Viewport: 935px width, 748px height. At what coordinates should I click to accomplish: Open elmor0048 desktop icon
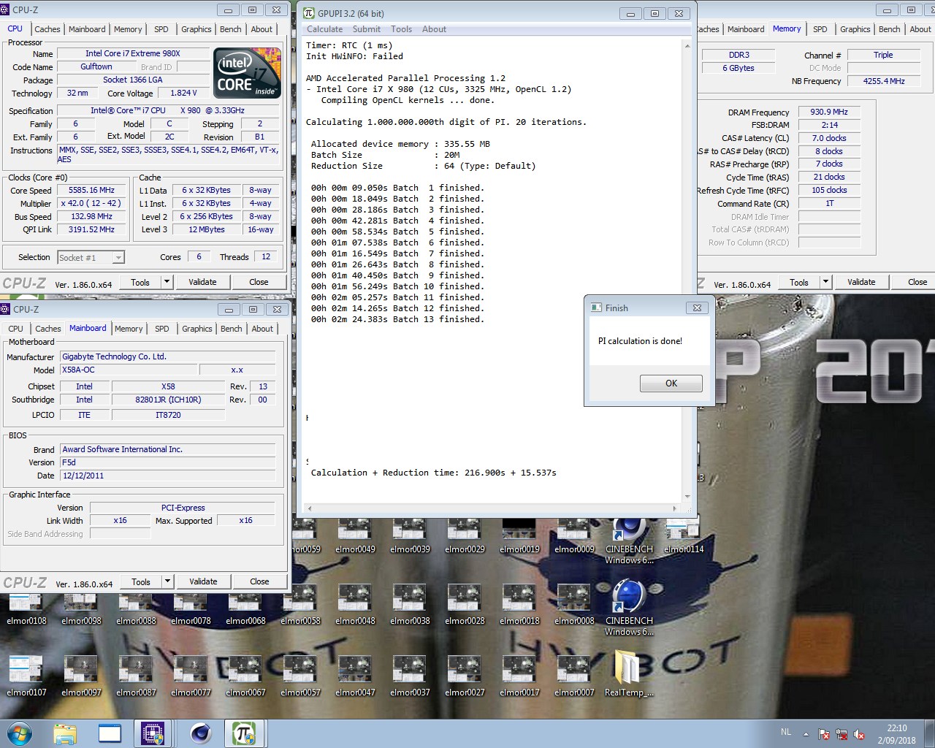pyautogui.click(x=355, y=606)
